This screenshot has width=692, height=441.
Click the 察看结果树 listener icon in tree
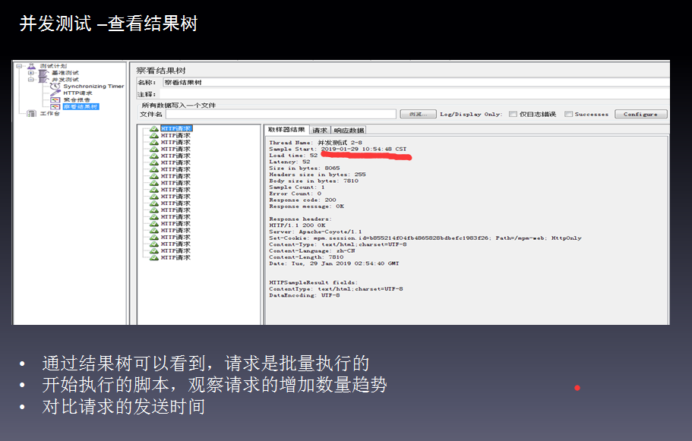coord(55,107)
